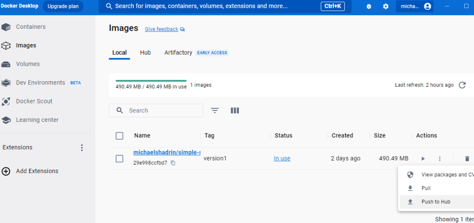Image resolution: width=474 pixels, height=223 pixels.
Task: Copy image ID 29e998ccfbd7
Action: (173, 163)
